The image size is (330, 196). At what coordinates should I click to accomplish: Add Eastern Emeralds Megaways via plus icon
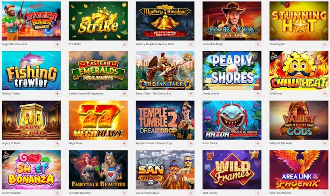point(124,94)
